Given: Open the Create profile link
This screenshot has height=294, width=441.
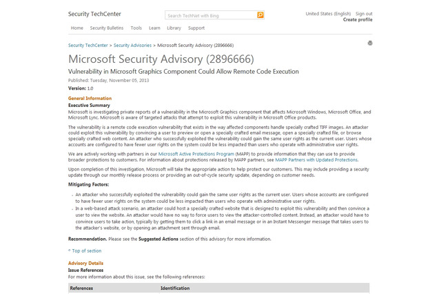Looking at the screenshot, I should pos(358,20).
